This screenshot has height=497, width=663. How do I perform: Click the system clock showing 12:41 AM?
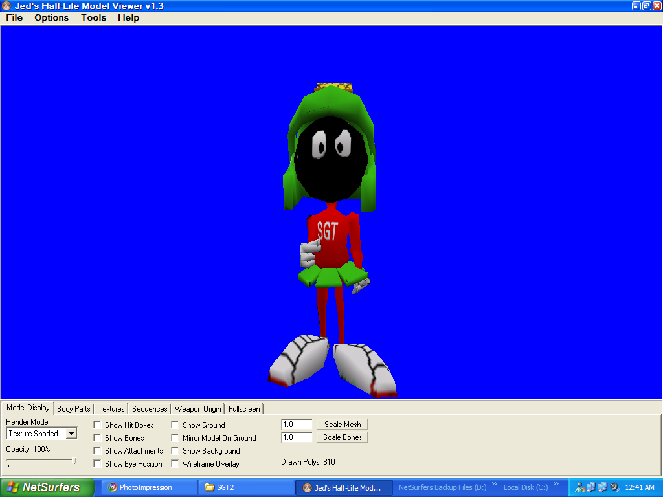pos(640,487)
